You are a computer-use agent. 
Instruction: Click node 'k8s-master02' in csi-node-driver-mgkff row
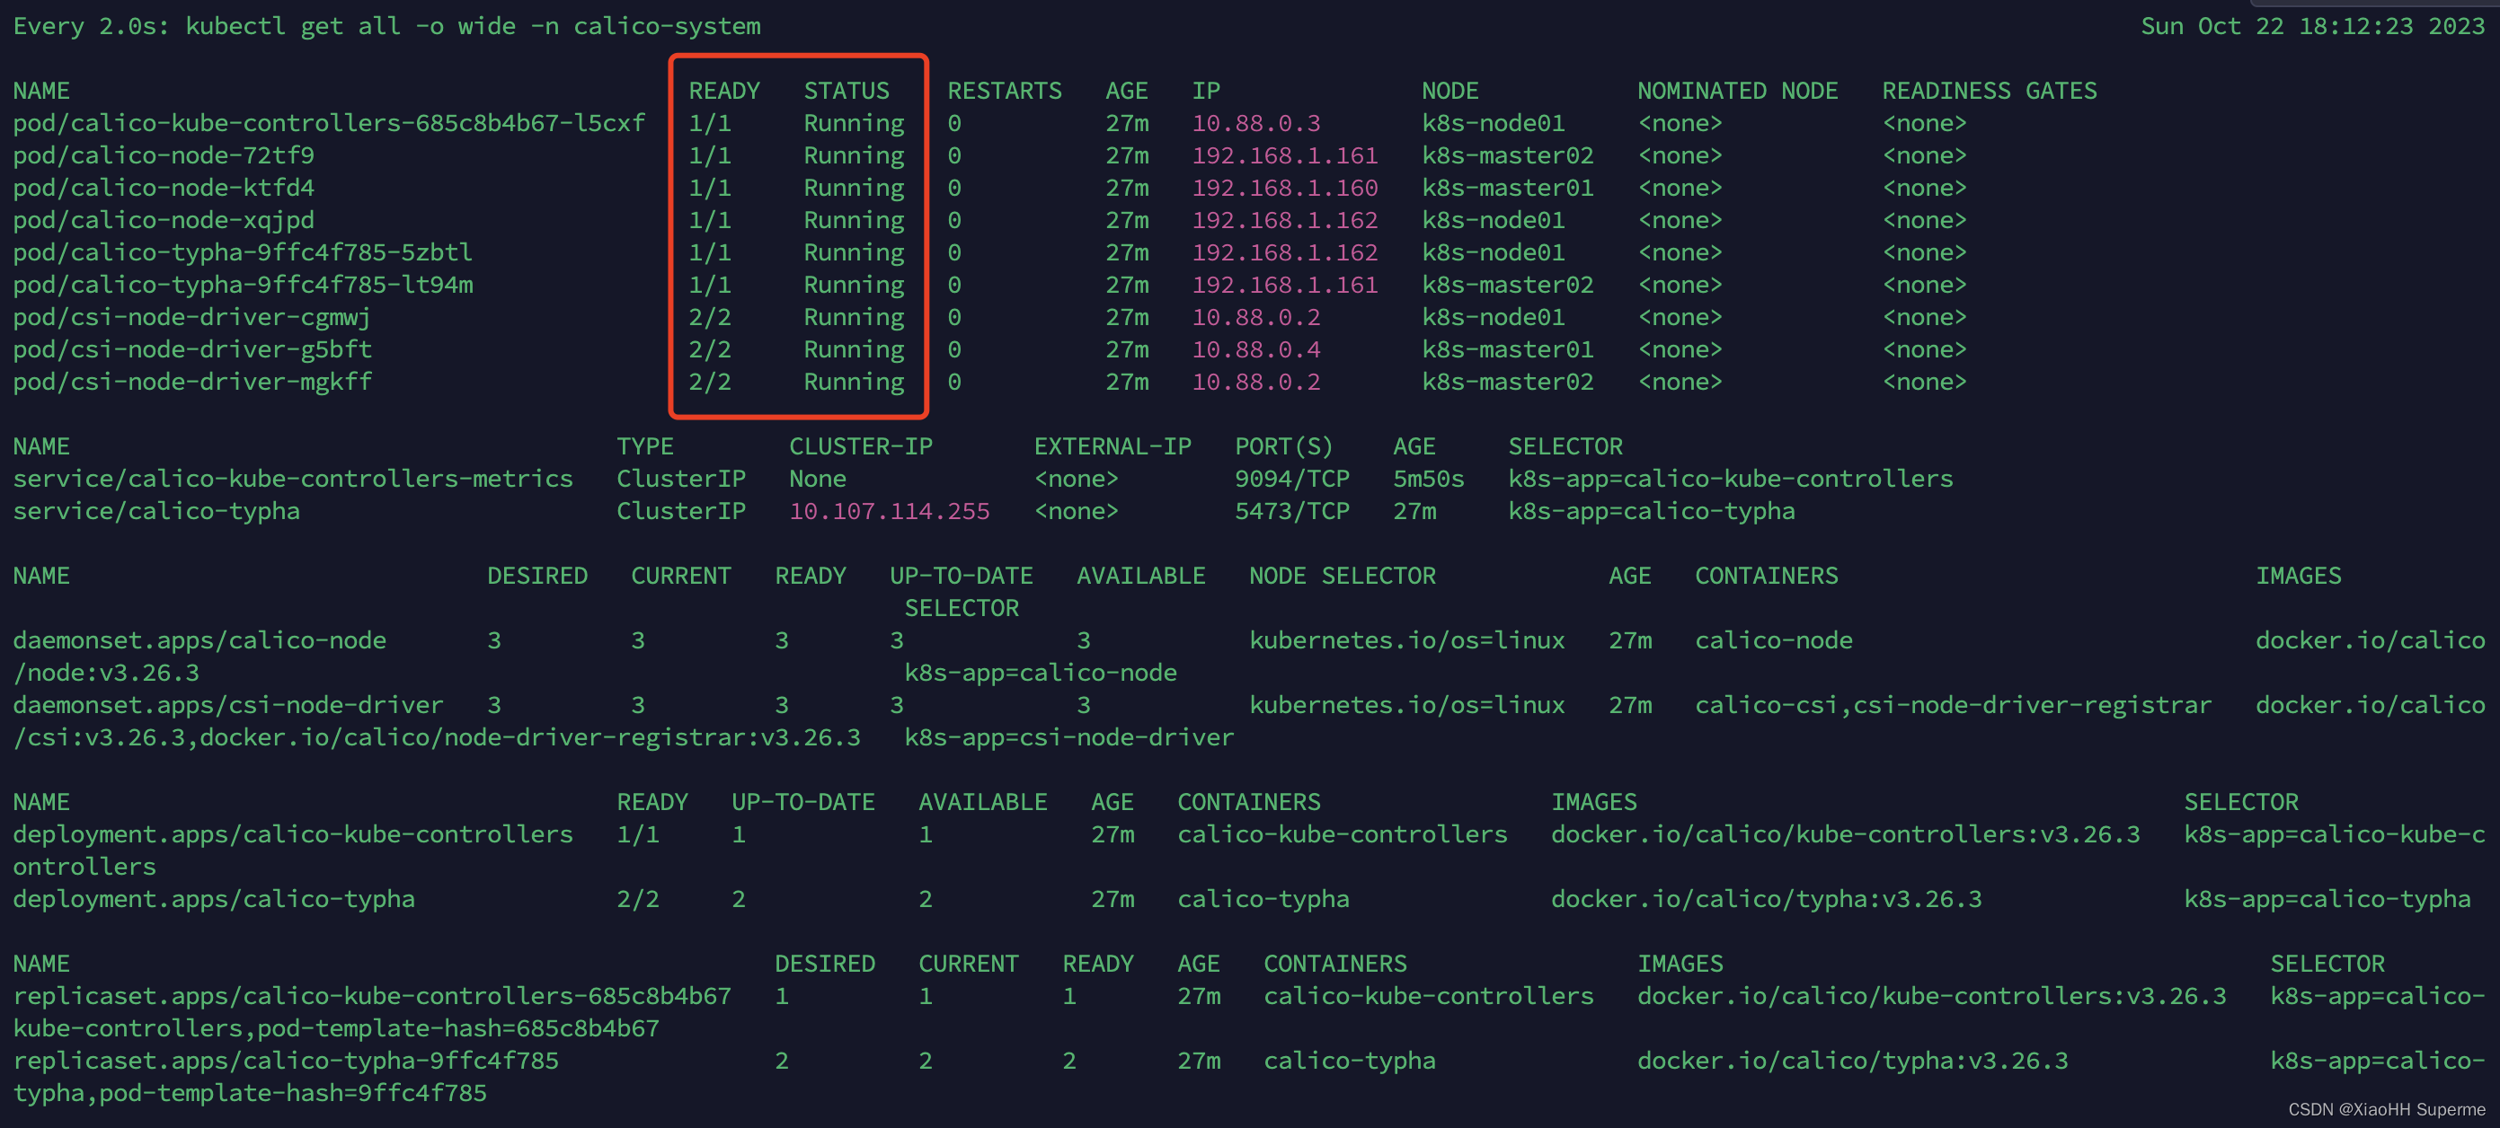point(1507,381)
